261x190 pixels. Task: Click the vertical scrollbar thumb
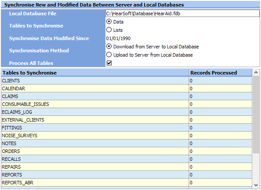256,115
